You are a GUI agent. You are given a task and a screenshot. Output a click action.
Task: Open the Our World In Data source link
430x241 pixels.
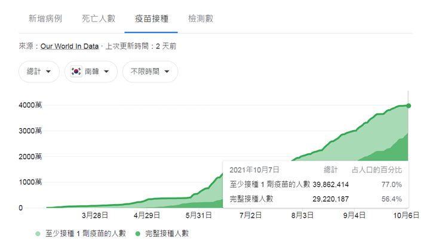click(69, 47)
